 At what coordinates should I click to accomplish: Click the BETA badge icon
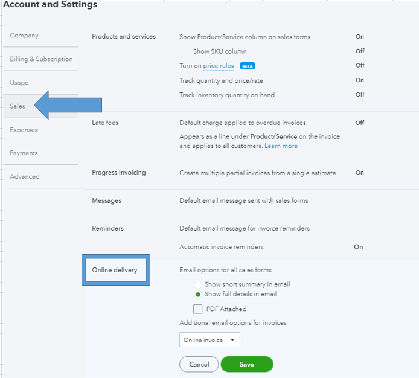[x=248, y=66]
